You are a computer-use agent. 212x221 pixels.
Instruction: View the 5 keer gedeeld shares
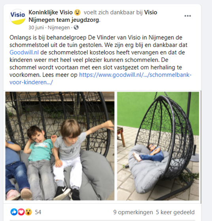[x=175, y=212]
